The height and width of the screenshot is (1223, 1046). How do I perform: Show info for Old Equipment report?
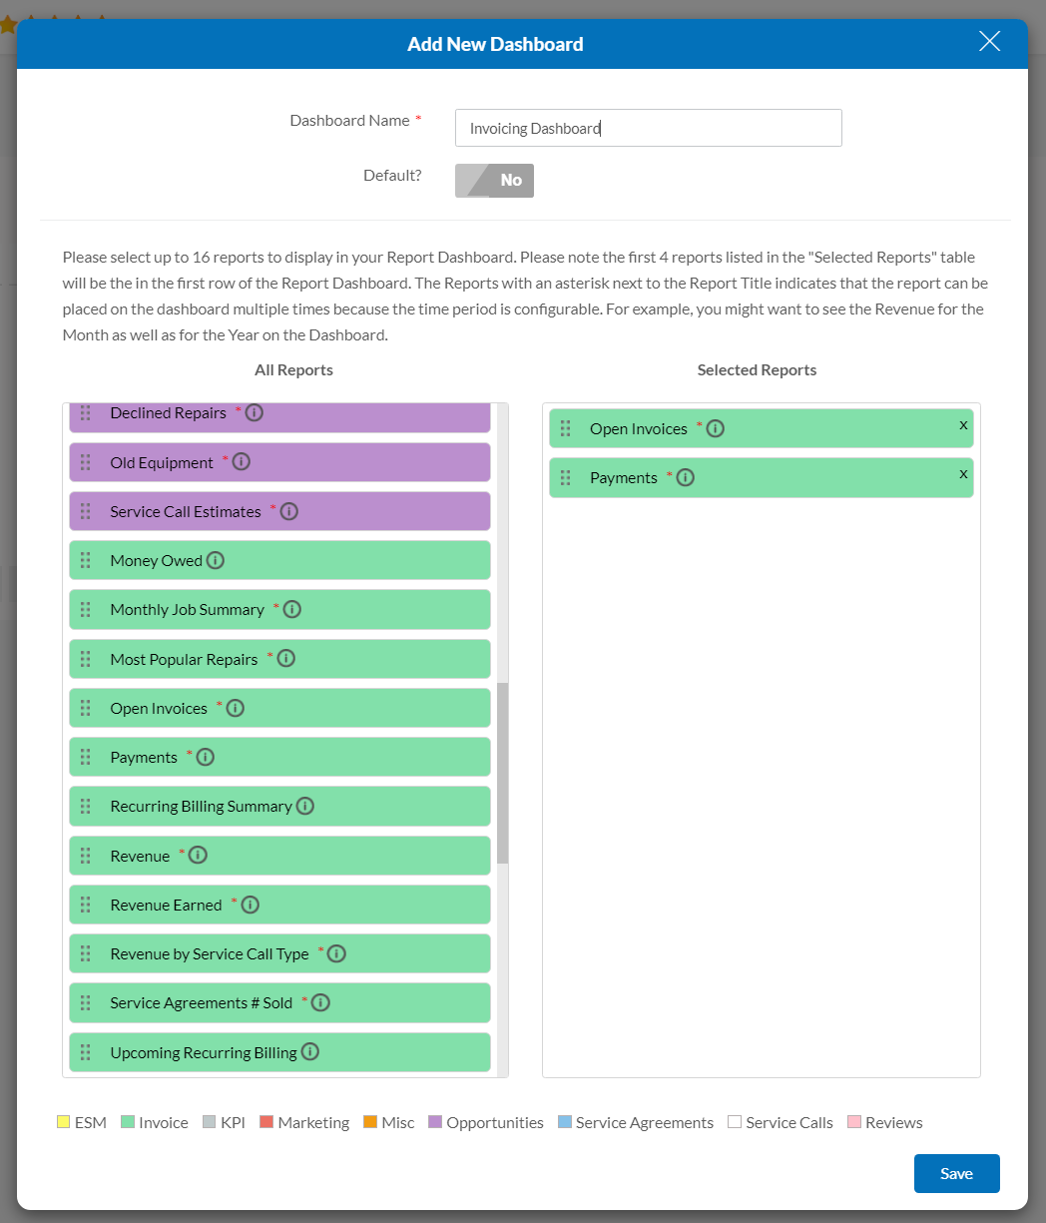coord(242,462)
